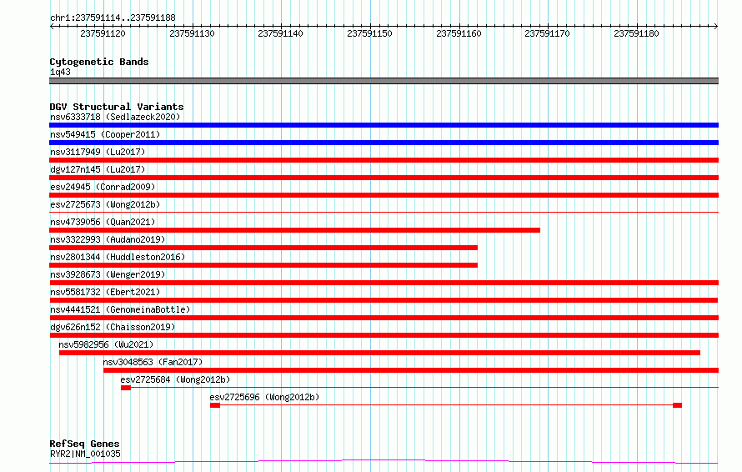The height and width of the screenshot is (472, 742).
Task: Select esv2725684 (Wong2012b) label
Action: [175, 379]
